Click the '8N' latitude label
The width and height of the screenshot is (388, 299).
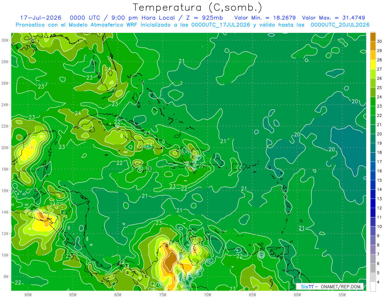tap(6, 276)
